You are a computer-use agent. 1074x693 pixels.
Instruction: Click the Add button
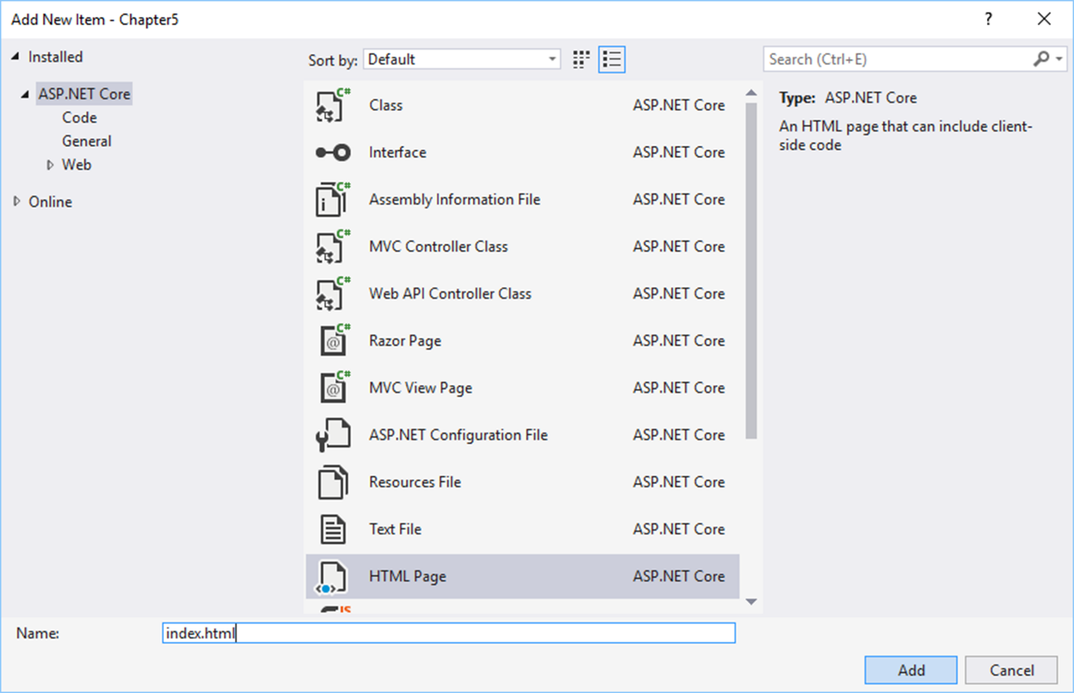911,670
